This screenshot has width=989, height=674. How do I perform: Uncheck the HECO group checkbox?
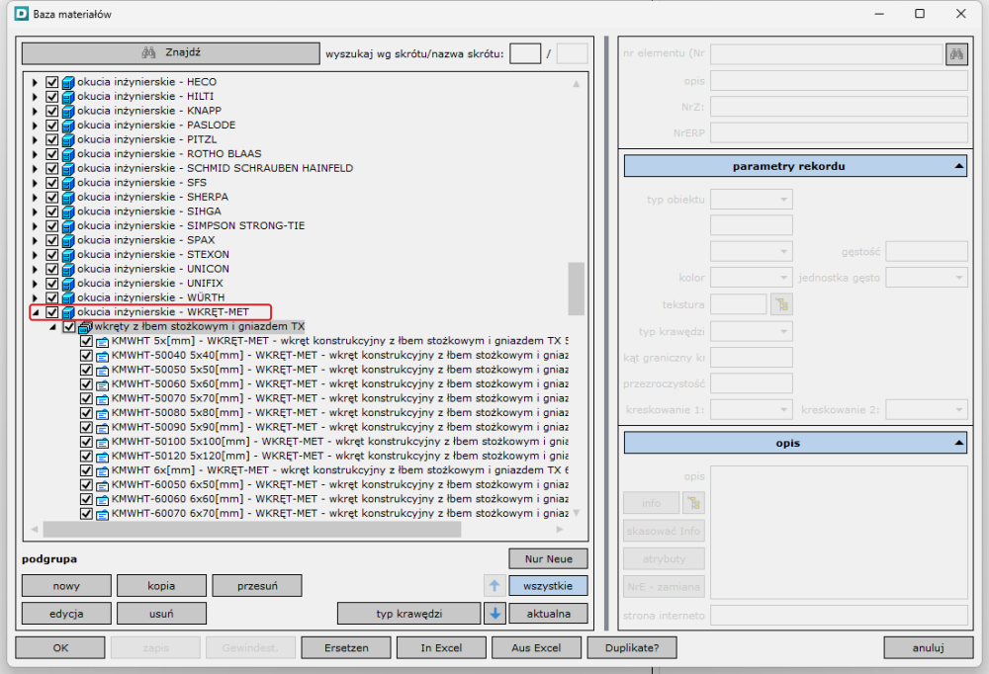click(x=51, y=82)
